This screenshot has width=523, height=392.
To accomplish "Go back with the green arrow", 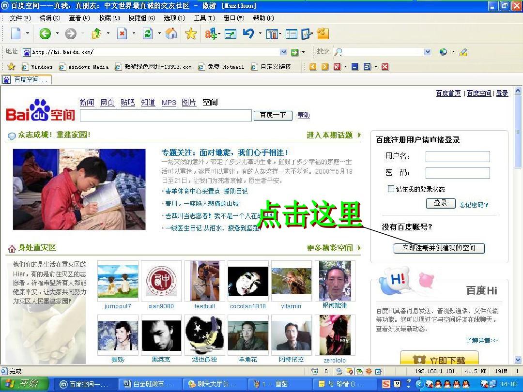I will 45,33.
